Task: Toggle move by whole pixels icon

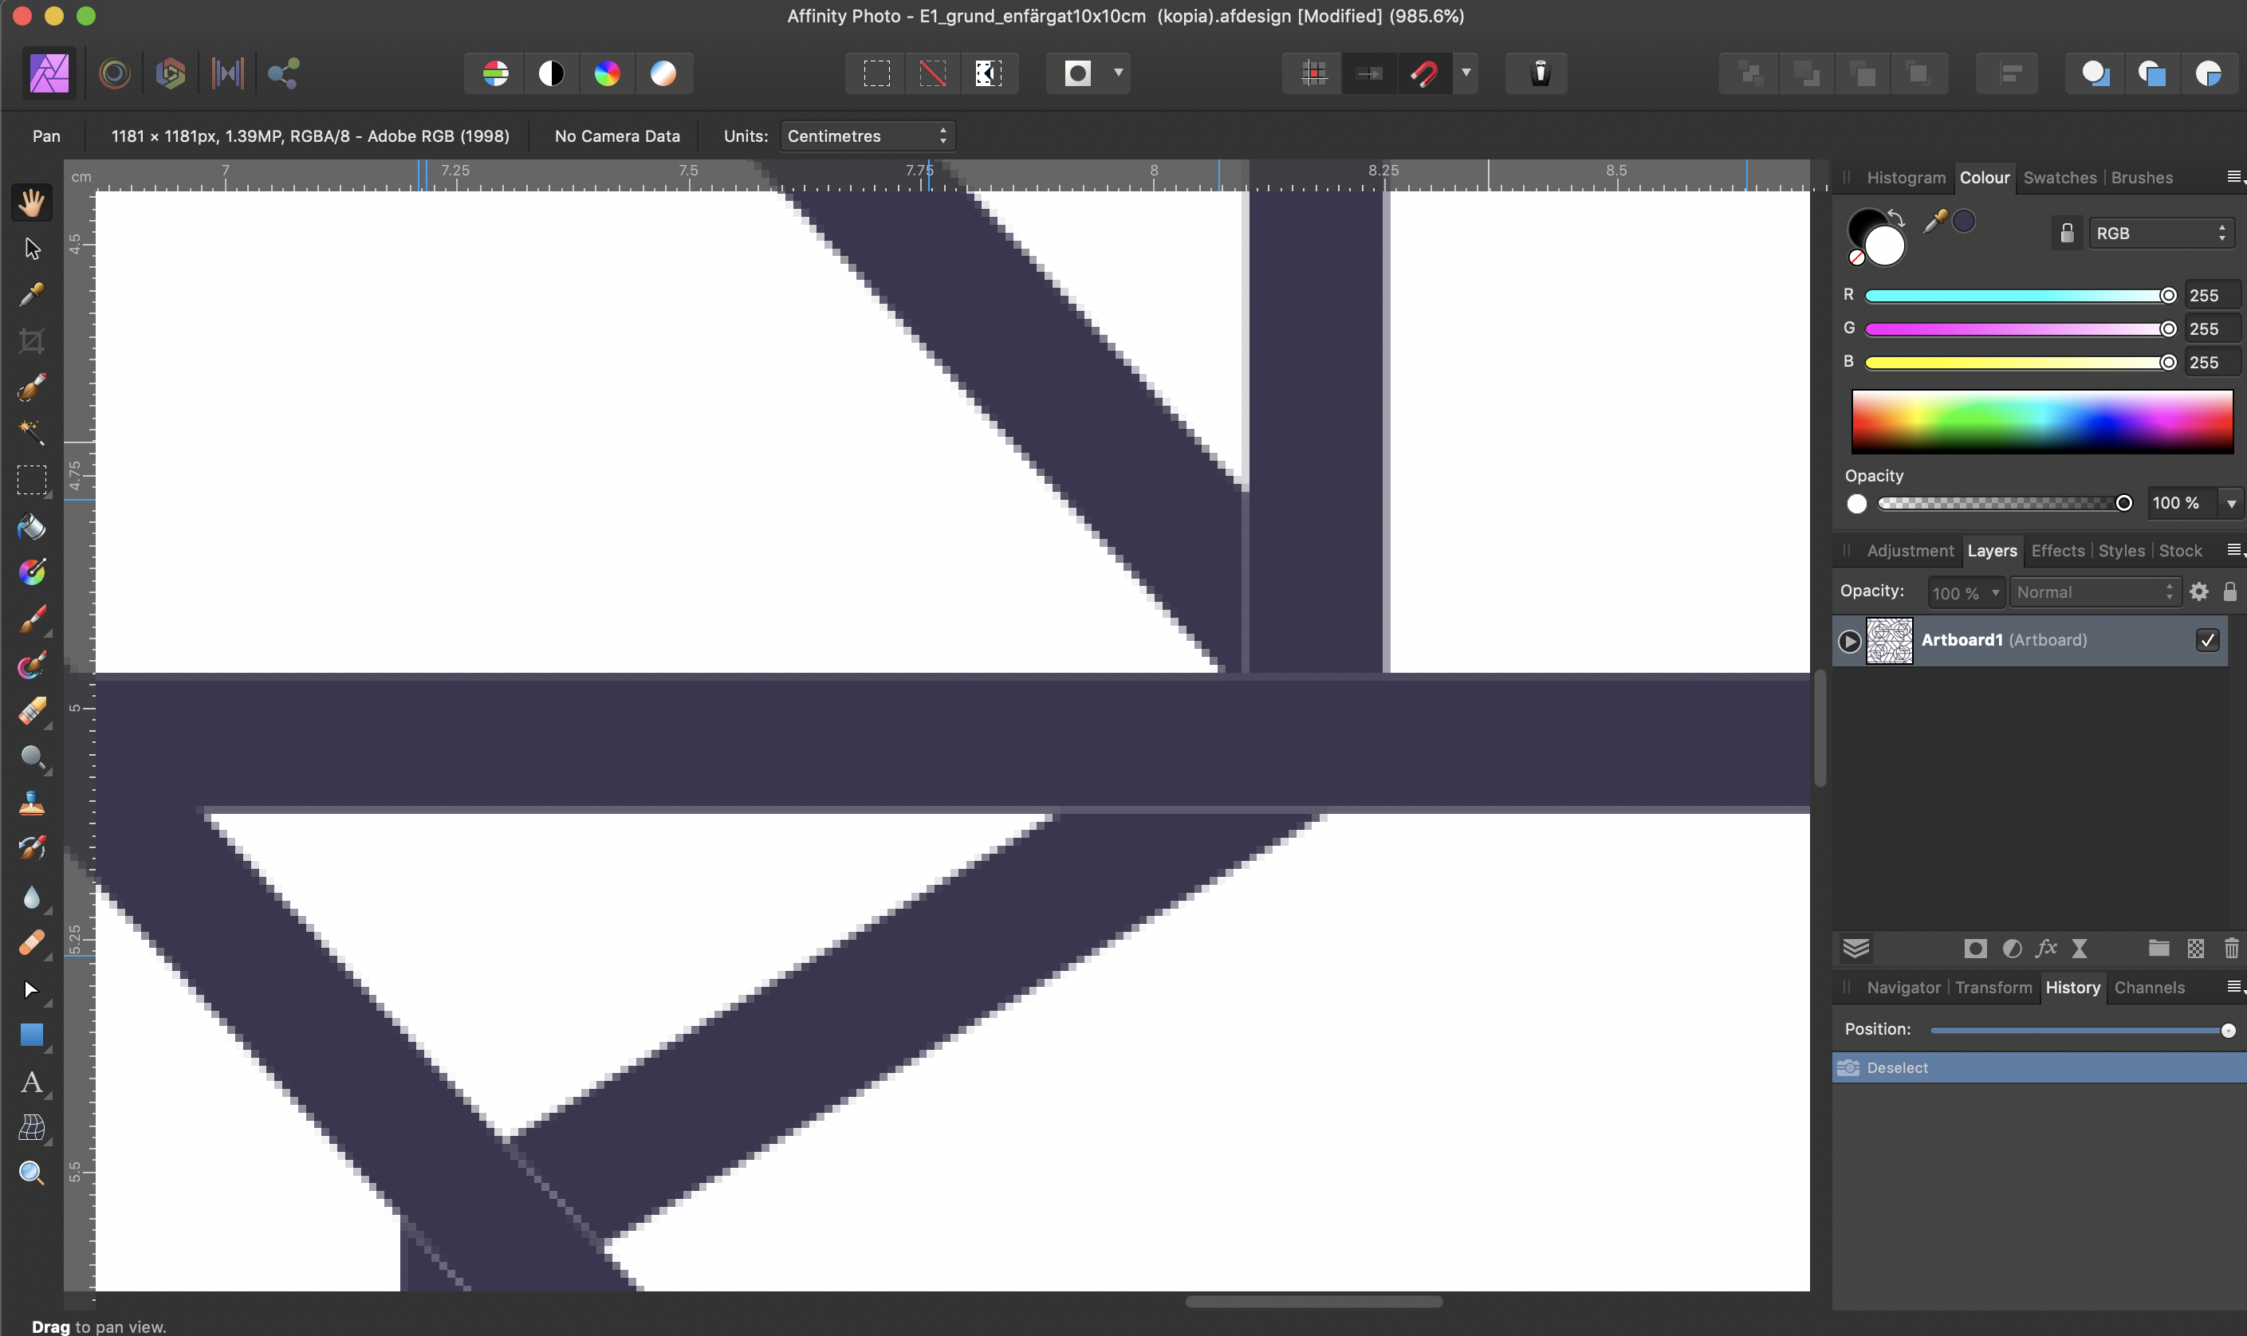Action: click(x=1369, y=73)
